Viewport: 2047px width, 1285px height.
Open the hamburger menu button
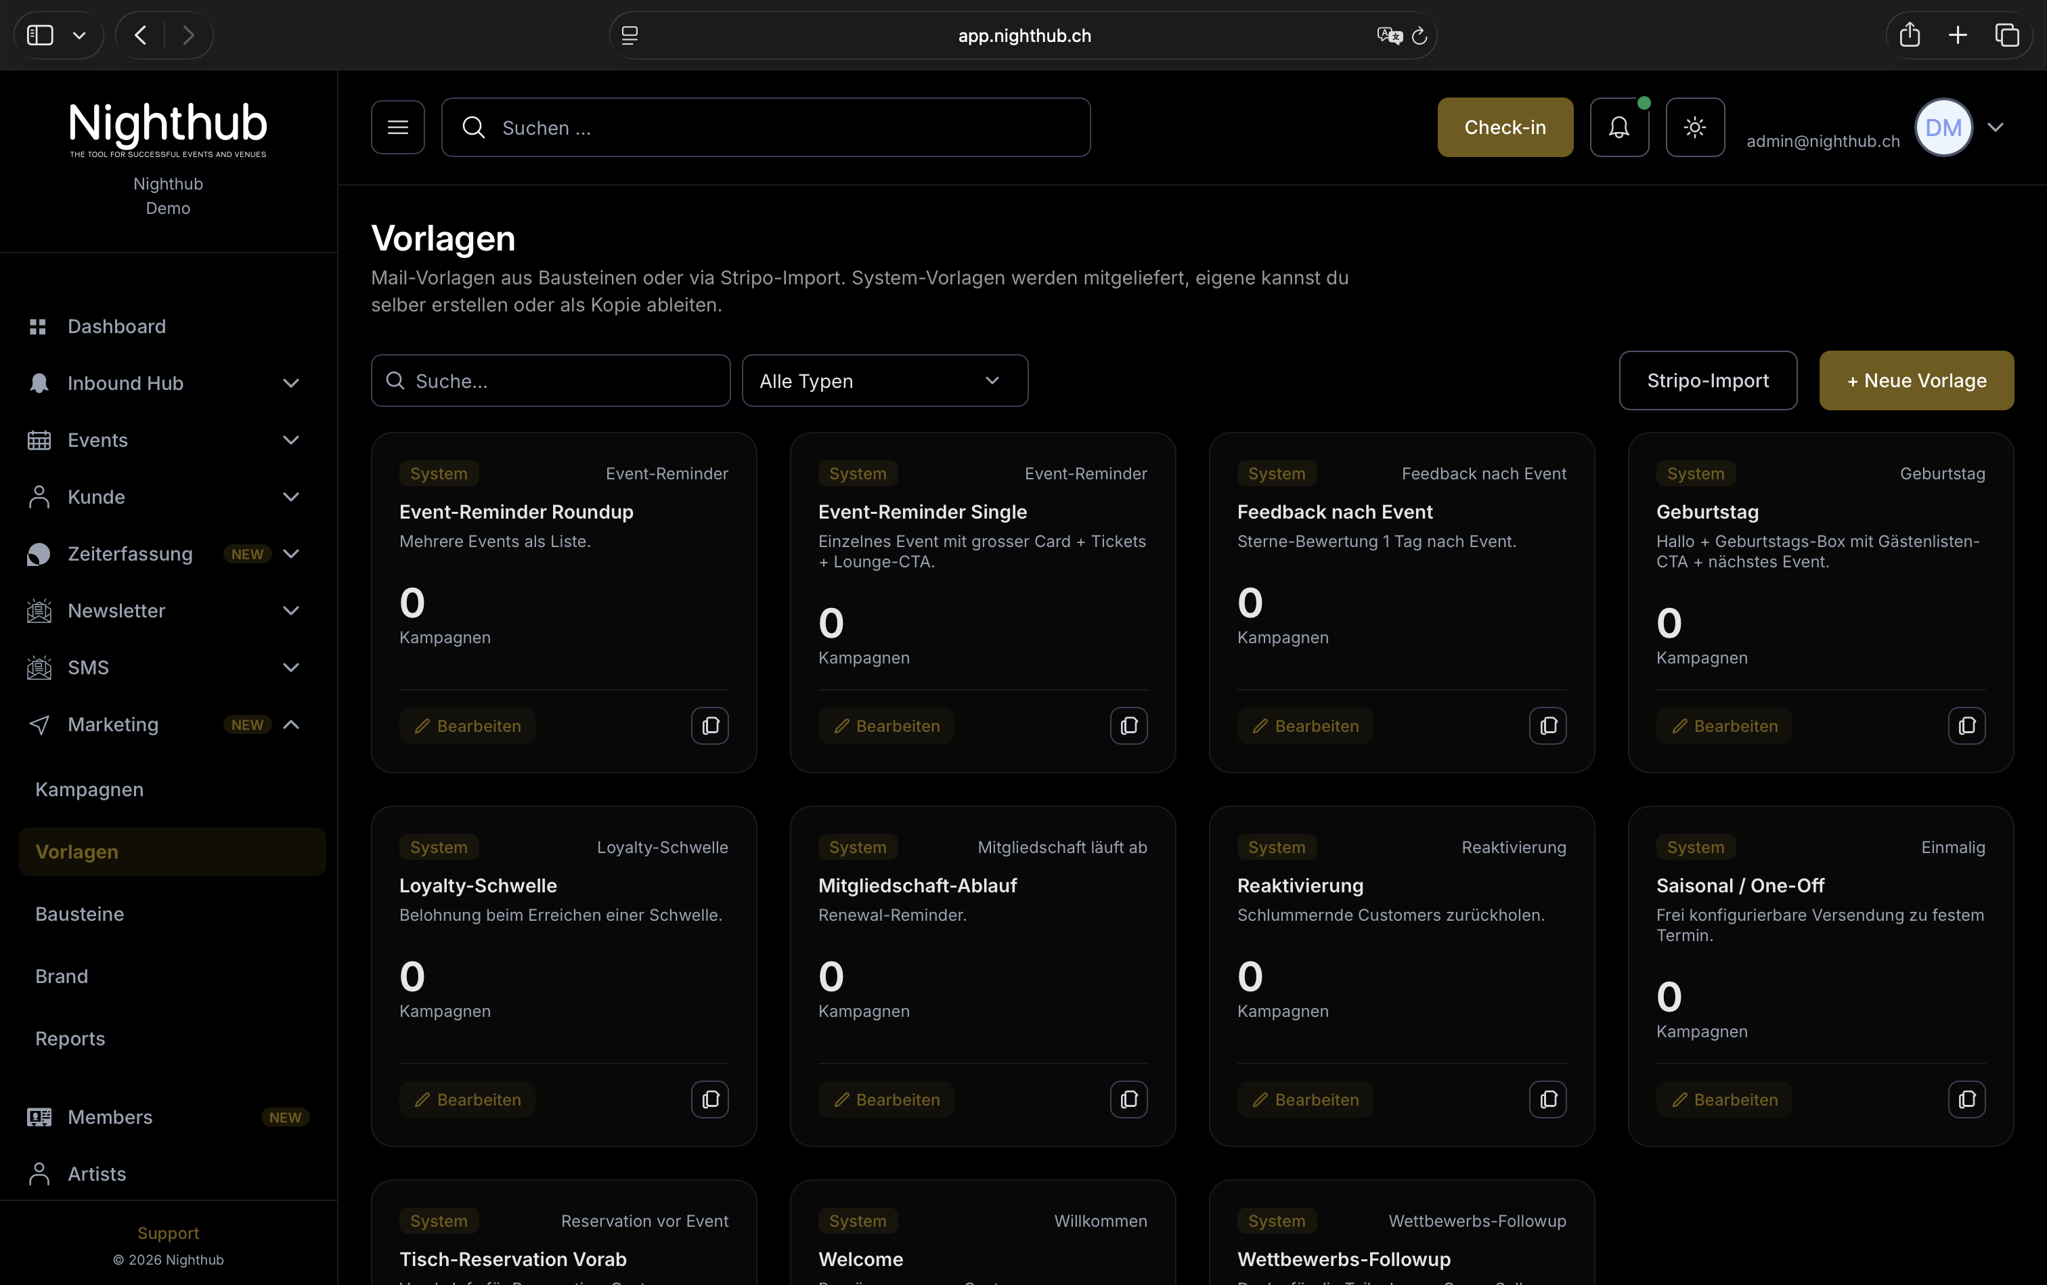click(x=397, y=127)
